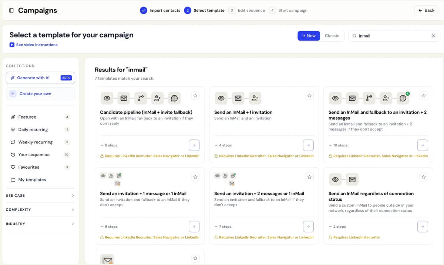The image size is (444, 265).
Task: Open Candidate pipeline template via arrow button
Action: (194, 145)
